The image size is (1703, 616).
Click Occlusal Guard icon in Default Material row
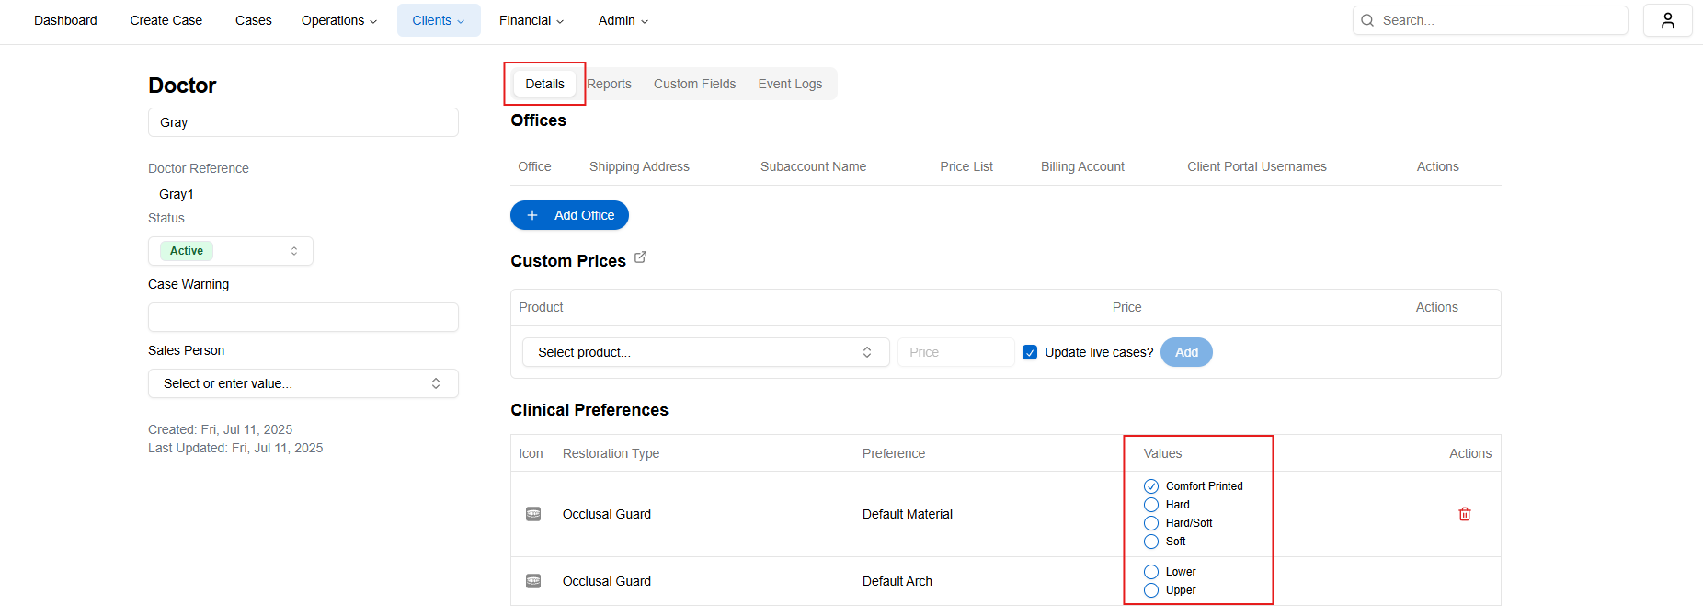pyautogui.click(x=532, y=514)
